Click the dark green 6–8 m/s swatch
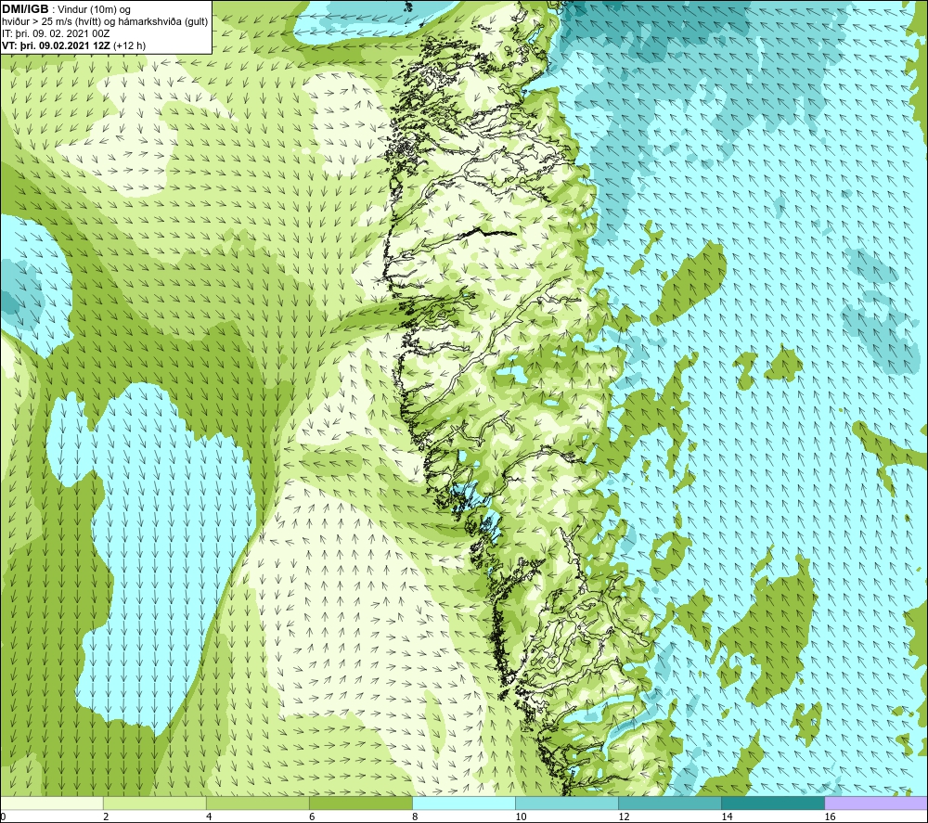This screenshot has width=928, height=823. [360, 803]
